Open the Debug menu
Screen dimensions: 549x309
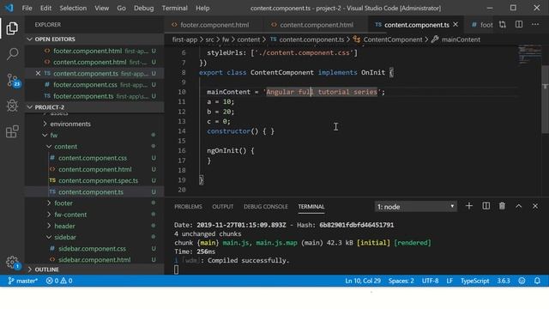coord(143,8)
